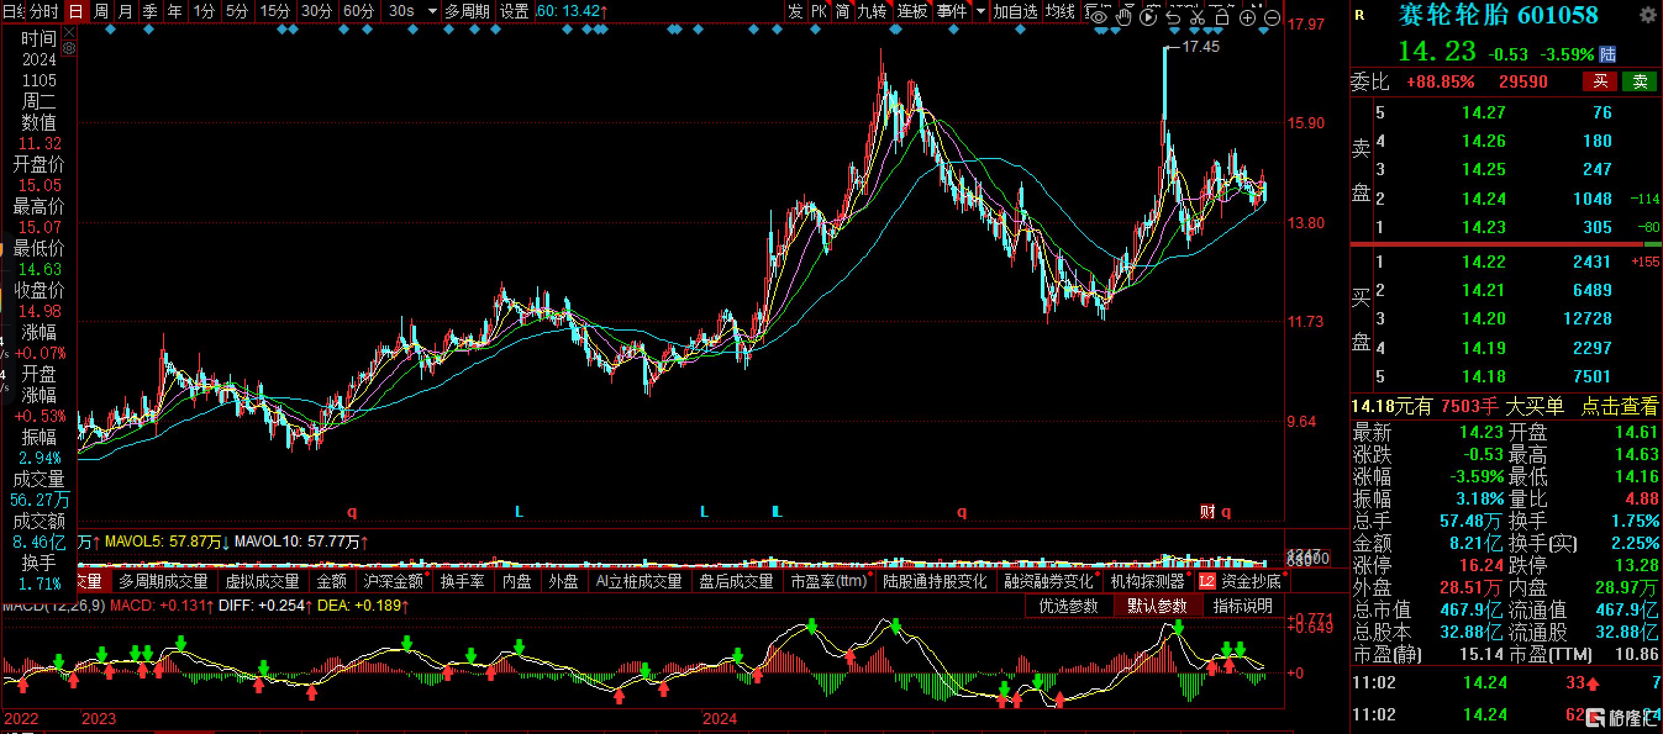Click 点击查看 to view large orders
This screenshot has height=734, width=1663.
pos(1619,406)
